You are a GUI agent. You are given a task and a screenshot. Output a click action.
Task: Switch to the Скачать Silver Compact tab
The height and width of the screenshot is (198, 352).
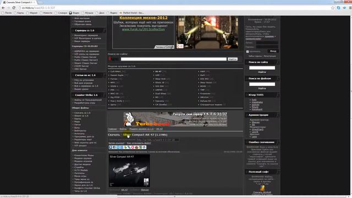point(19,2)
